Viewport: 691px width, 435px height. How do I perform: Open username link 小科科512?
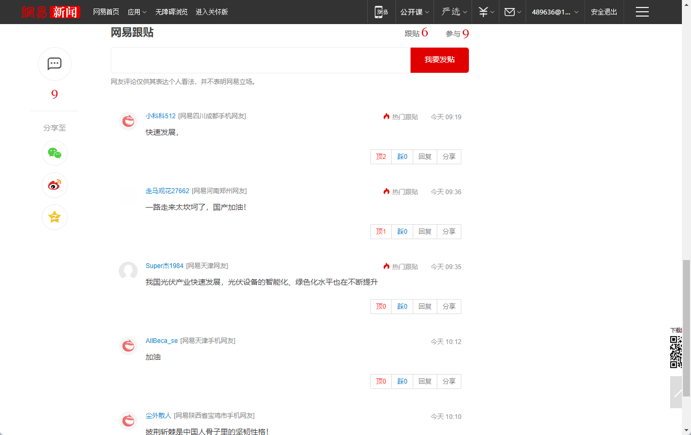(x=161, y=116)
